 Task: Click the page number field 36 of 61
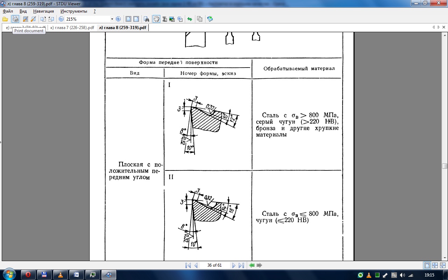(215, 265)
